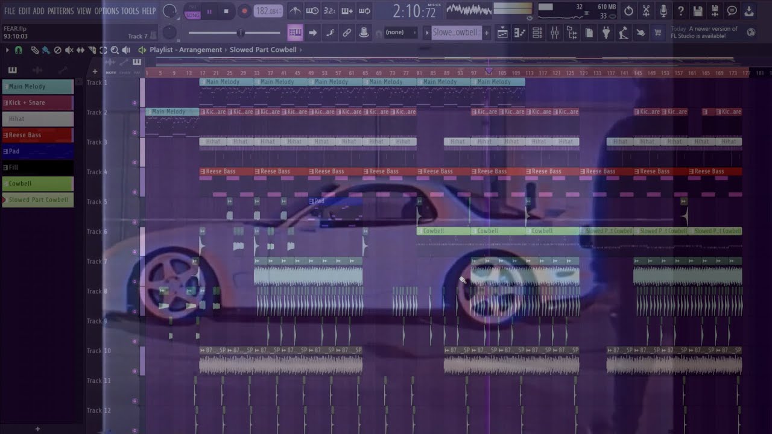Click the download updates icon
This screenshot has height=434, width=772.
click(x=749, y=11)
